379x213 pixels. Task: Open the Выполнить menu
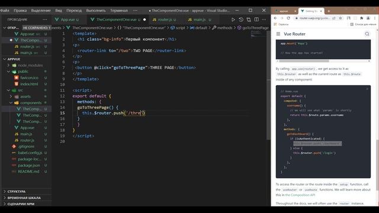pyautogui.click(x=96, y=11)
